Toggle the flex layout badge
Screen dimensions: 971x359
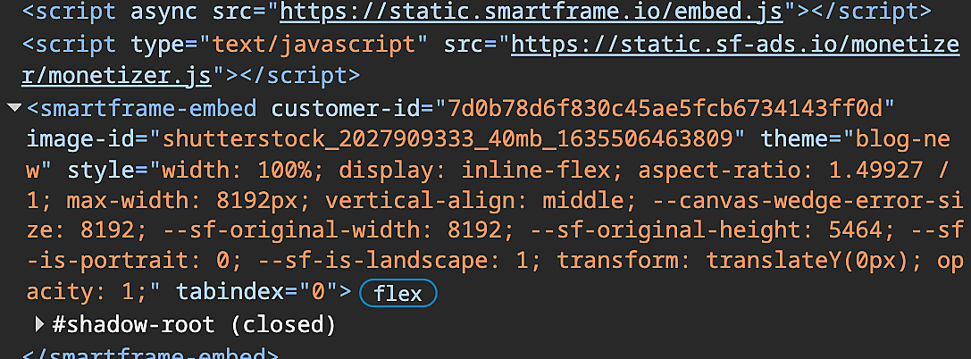397,292
